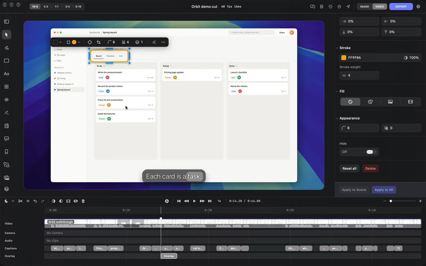426x266 pixels.
Task: Select the Overlay clip on the timeline
Action: [169, 256]
